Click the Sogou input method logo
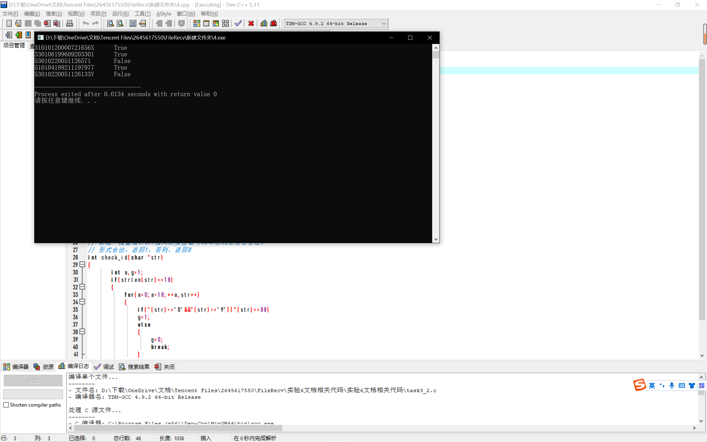707x442 pixels. pos(639,385)
